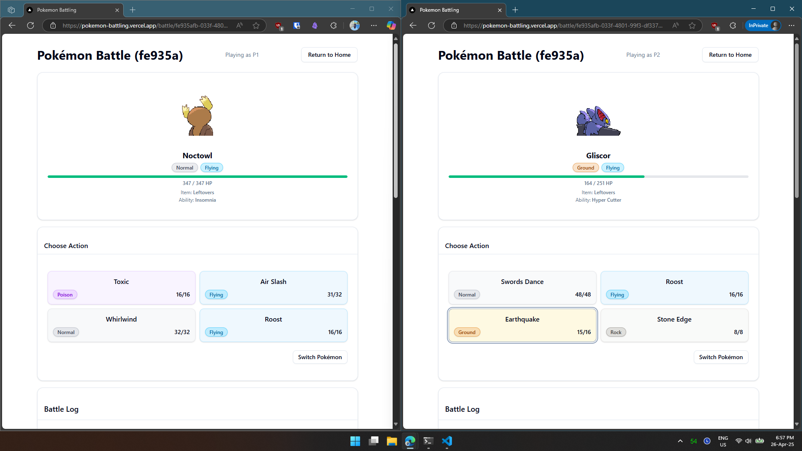Click Gliscor's HP bar
The width and height of the screenshot is (802, 451).
tap(599, 177)
